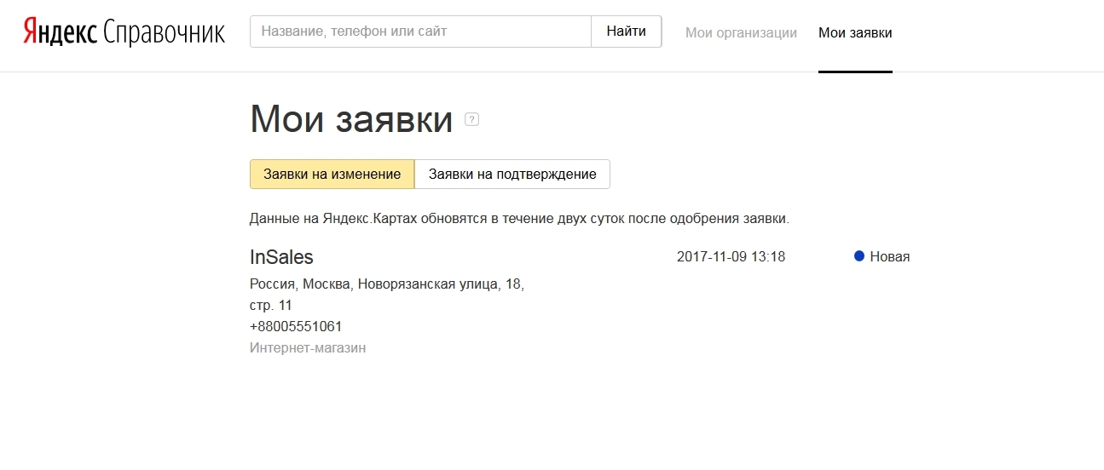Image resolution: width=1104 pixels, height=470 pixels.
Task: Open the InSales organization request
Action: point(281,257)
